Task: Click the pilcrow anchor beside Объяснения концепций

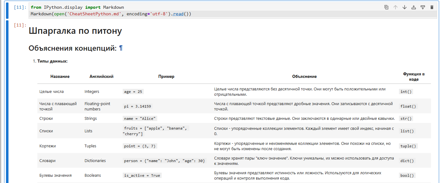Action: 121,48
